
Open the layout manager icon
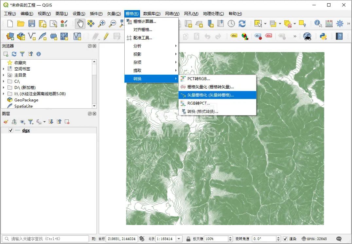point(53,24)
